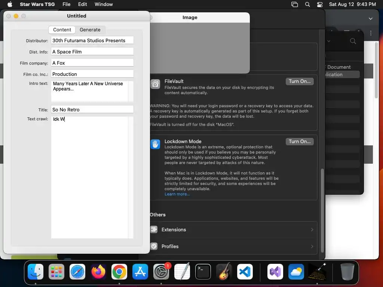Viewport: 383px width, 287px height.
Task: Click the chevron at top-right of back window
Action: point(371,19)
